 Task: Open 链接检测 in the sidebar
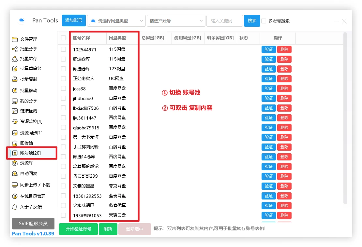[28, 111]
